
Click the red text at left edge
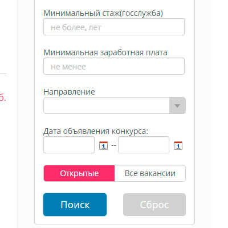pos(3,98)
